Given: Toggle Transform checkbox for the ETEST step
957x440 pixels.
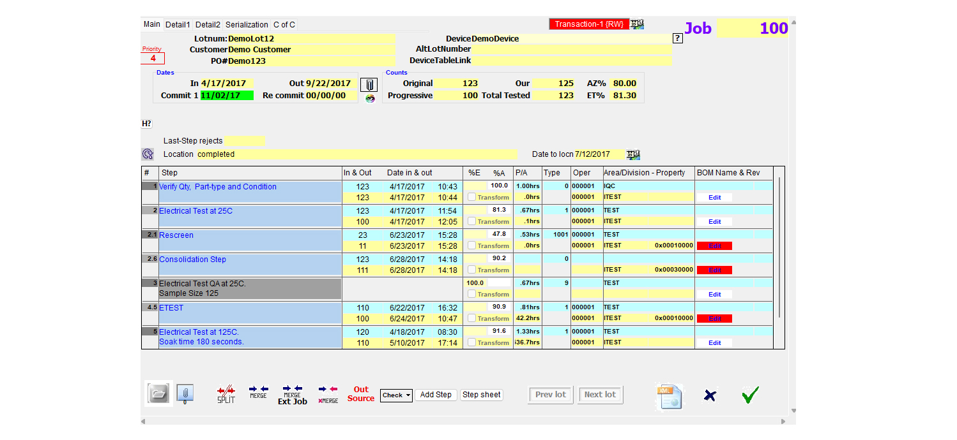Looking at the screenshot, I should pyautogui.click(x=471, y=318).
